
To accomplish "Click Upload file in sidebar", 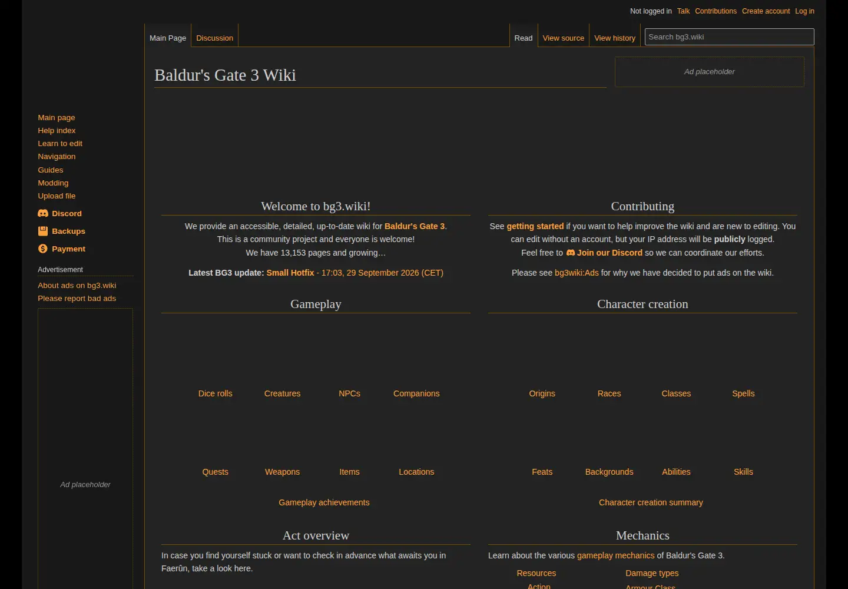I will coord(57,196).
